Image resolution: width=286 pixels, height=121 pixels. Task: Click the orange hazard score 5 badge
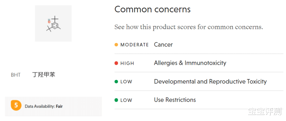(16, 105)
